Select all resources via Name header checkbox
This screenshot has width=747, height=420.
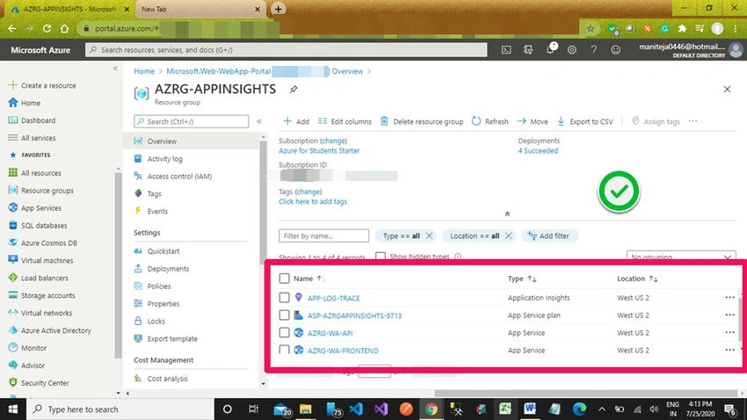coord(284,278)
